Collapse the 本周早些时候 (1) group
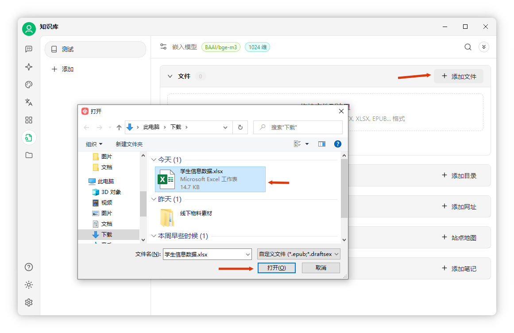 click(x=154, y=236)
